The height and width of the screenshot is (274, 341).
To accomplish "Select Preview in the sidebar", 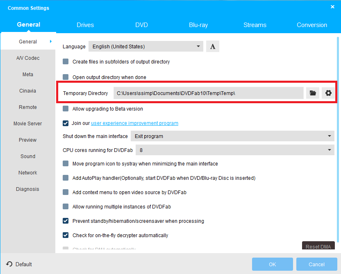I will pos(28,140).
